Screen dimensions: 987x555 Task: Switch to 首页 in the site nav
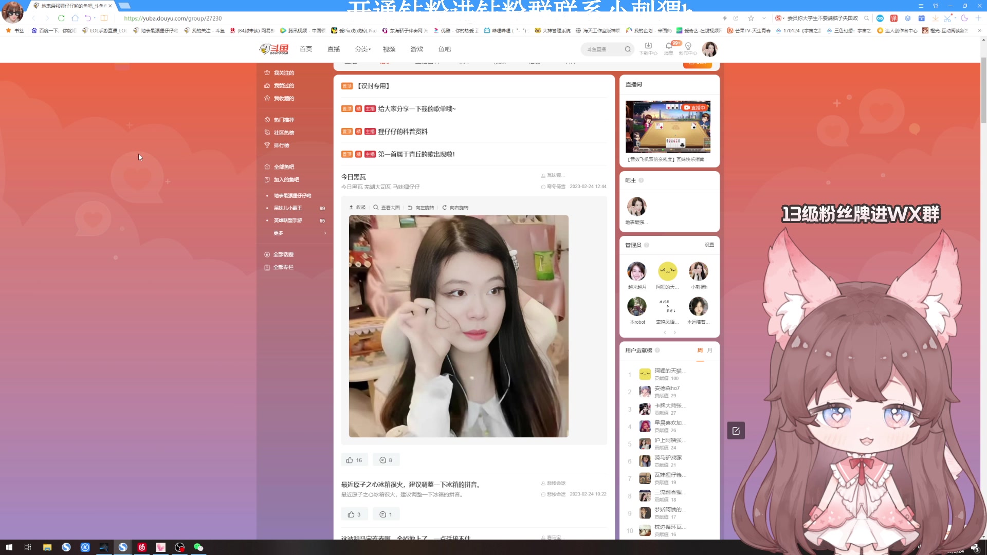tap(306, 49)
